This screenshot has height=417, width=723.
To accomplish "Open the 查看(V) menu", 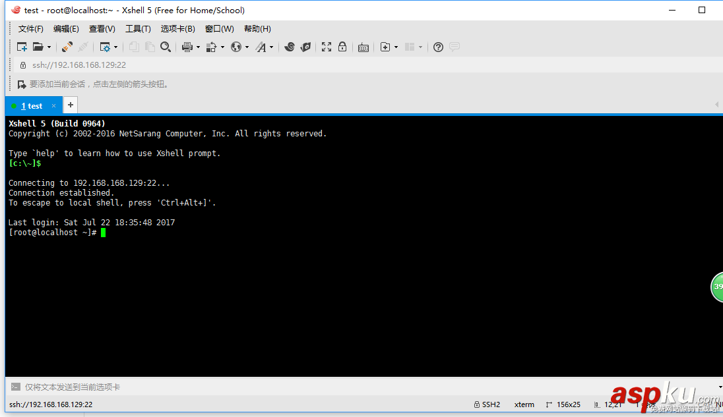I will (102, 28).
